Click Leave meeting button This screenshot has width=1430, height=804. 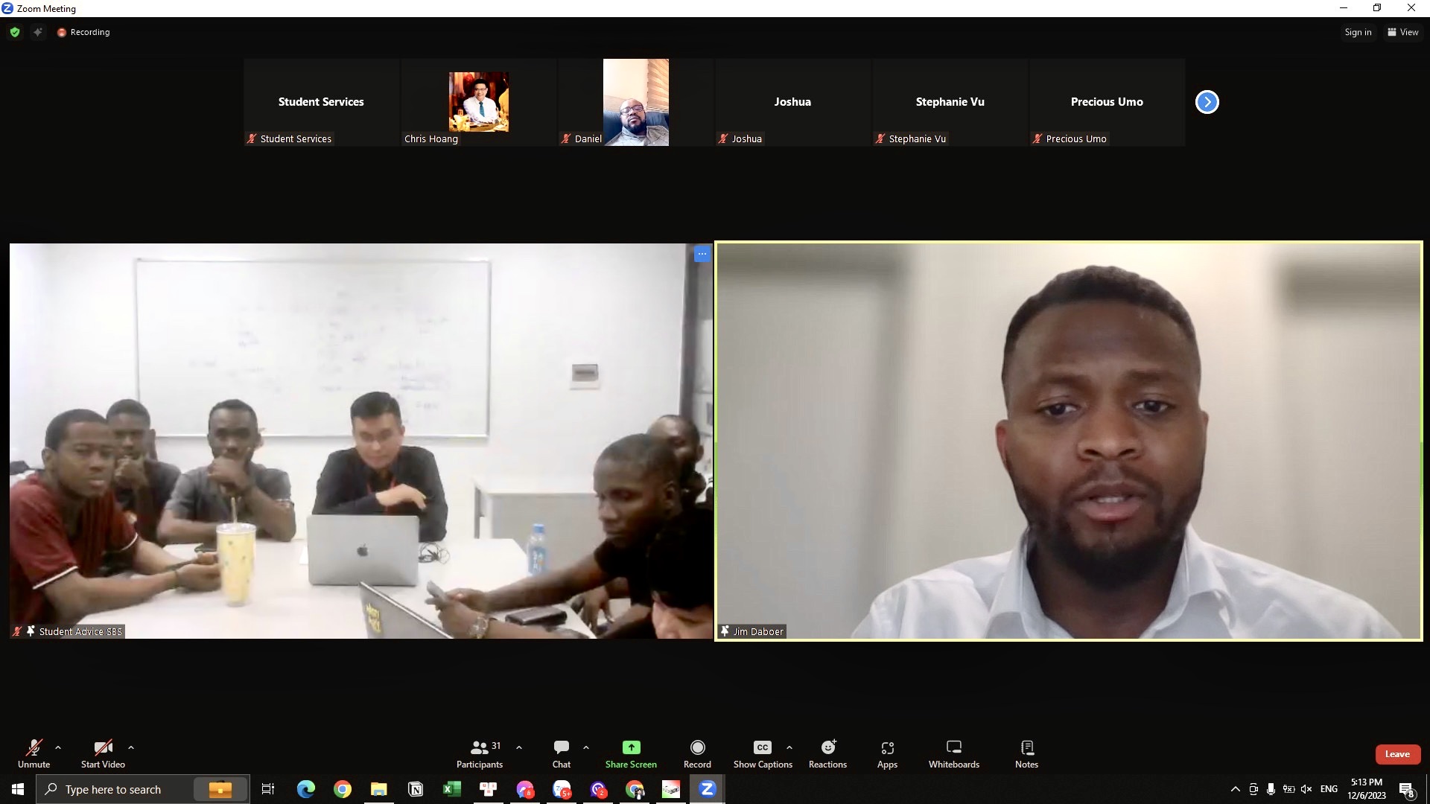tap(1396, 754)
